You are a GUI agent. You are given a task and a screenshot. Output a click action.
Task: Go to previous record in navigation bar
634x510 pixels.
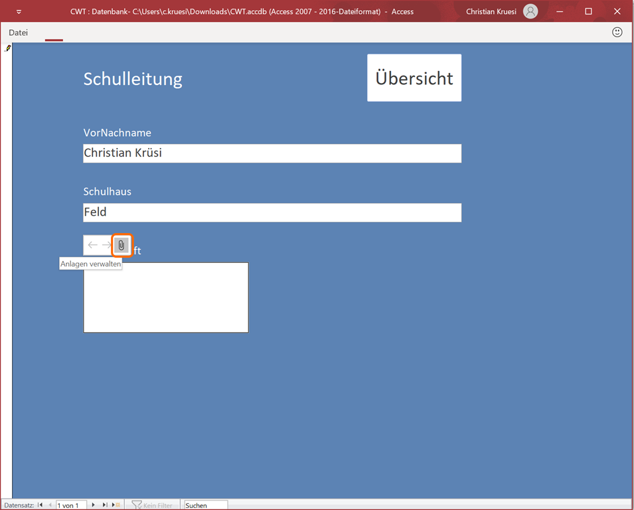[50, 505]
